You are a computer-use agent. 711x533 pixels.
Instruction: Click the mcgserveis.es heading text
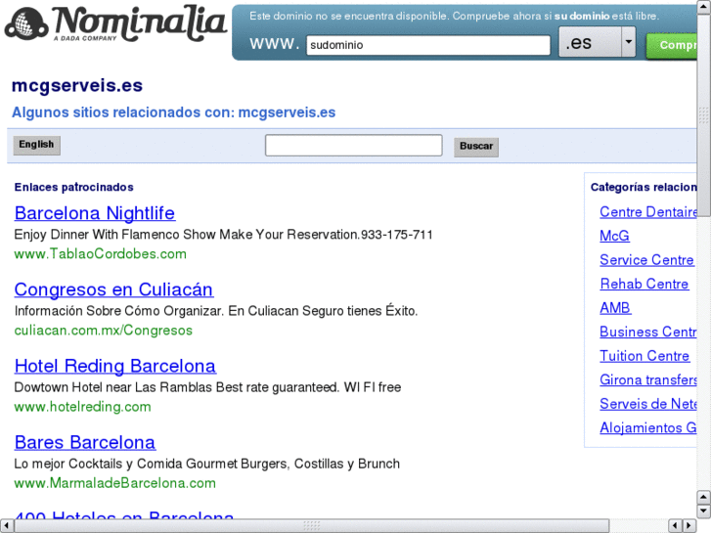[x=77, y=85]
